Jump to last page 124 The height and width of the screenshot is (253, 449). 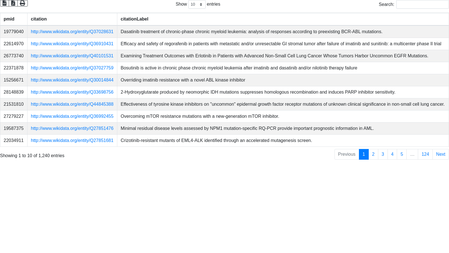coord(425,154)
